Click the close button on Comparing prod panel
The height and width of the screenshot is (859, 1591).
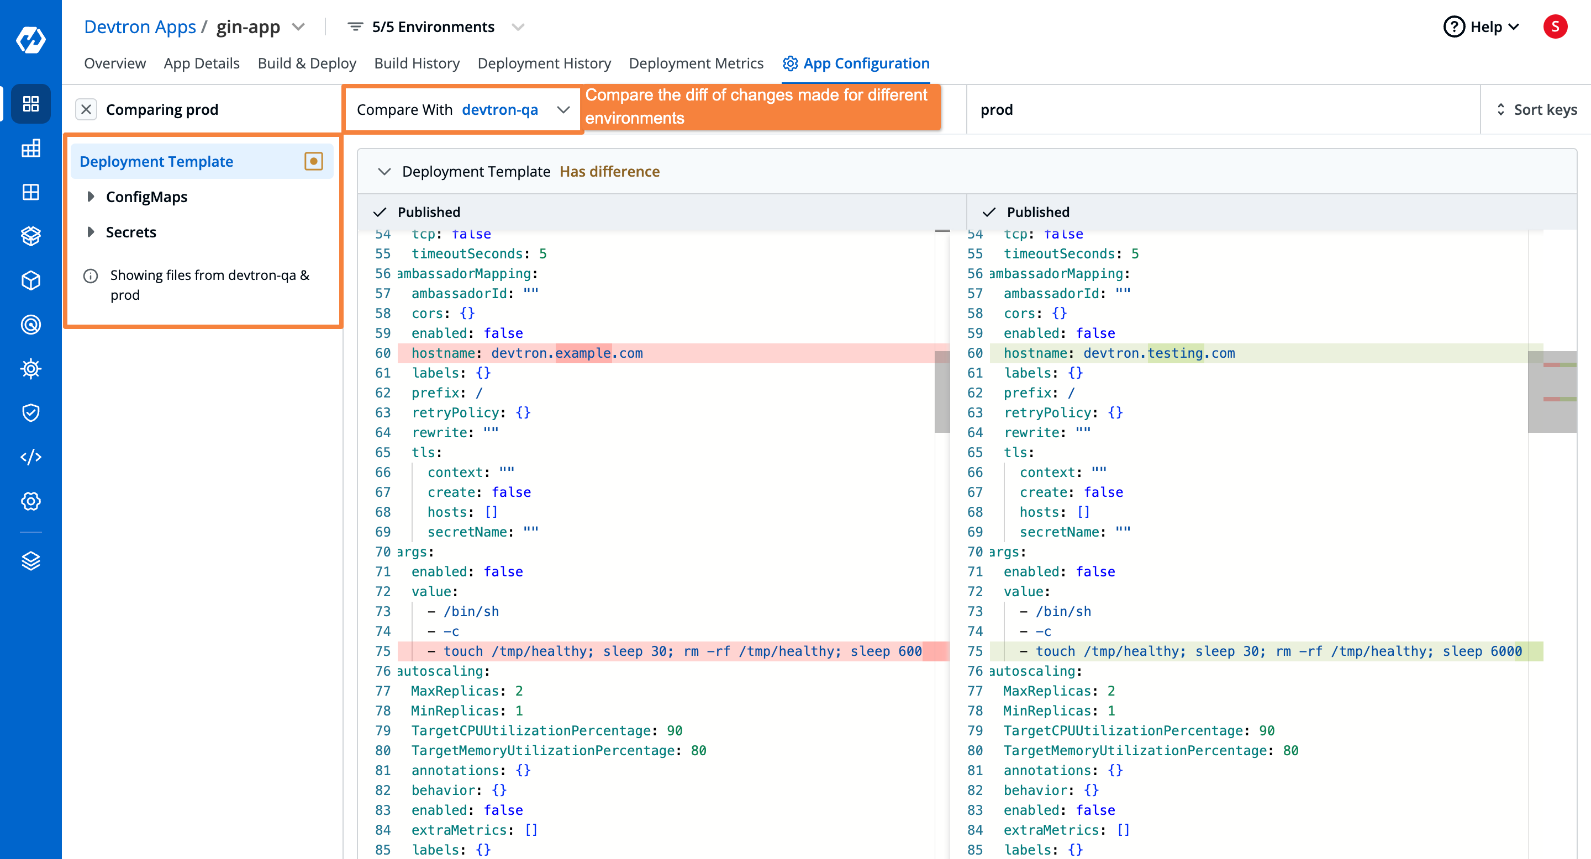pos(86,109)
